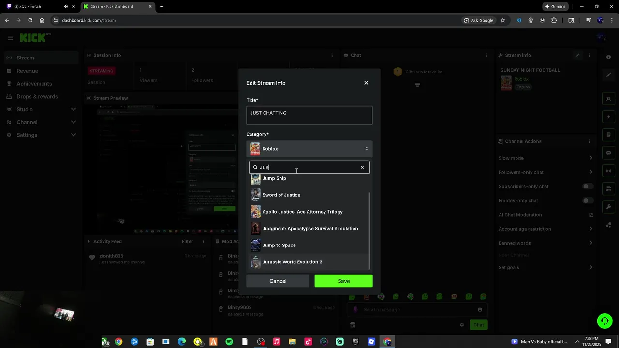This screenshot has height=348, width=619.
Task: Clear the category search box
Action: [x=362, y=167]
